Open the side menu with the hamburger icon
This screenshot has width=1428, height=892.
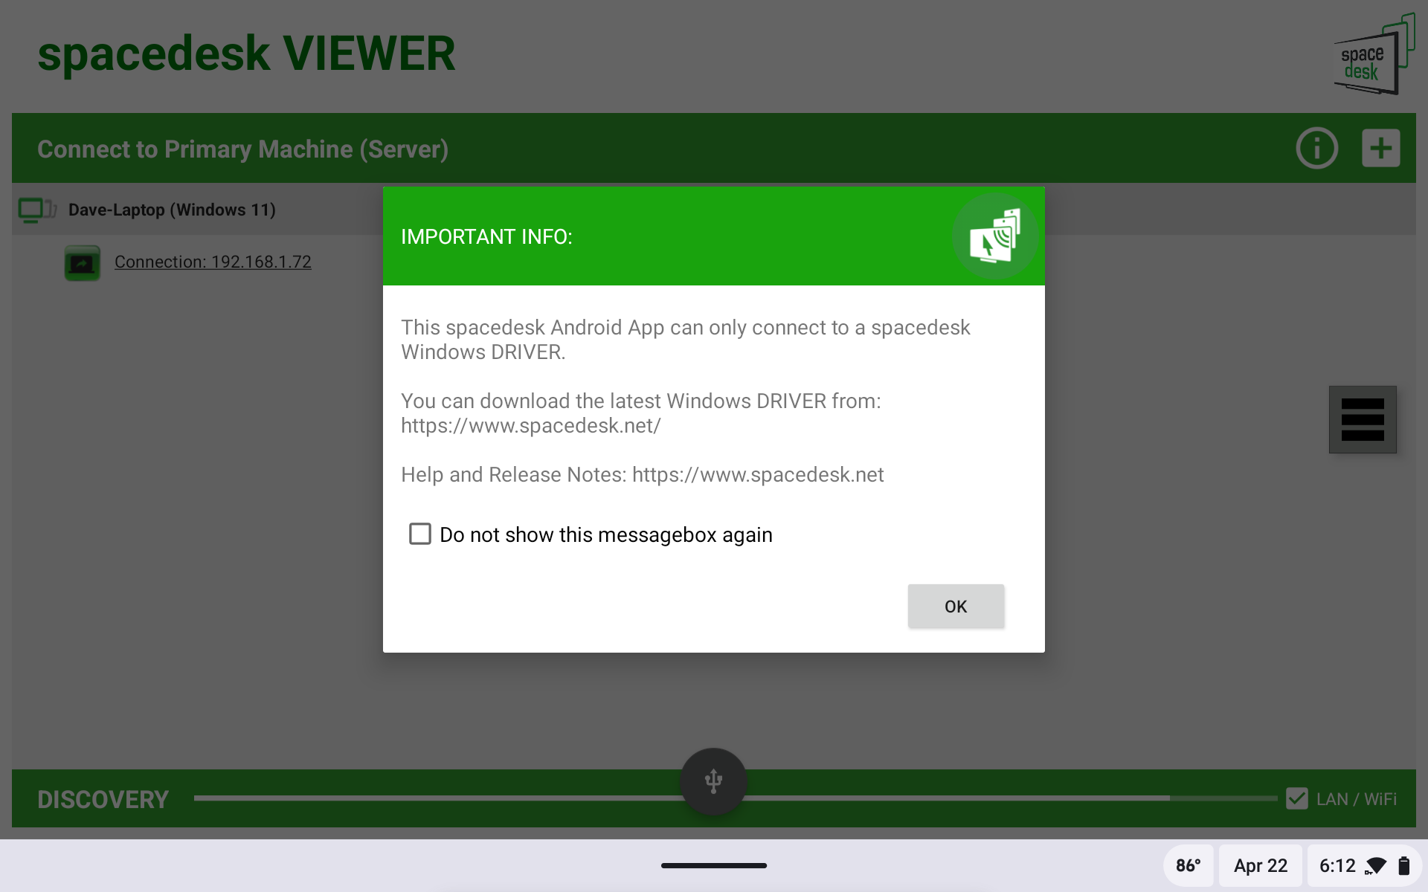[1363, 419]
